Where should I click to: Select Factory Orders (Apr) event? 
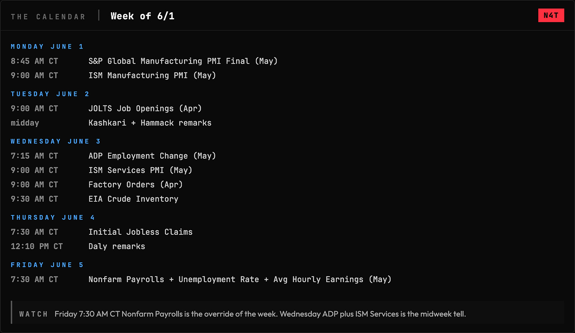pos(135,185)
